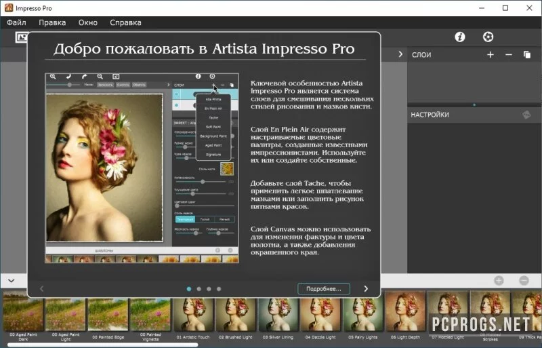Click the info icon in top toolbar
The width and height of the screenshot is (542, 348).
(460, 37)
